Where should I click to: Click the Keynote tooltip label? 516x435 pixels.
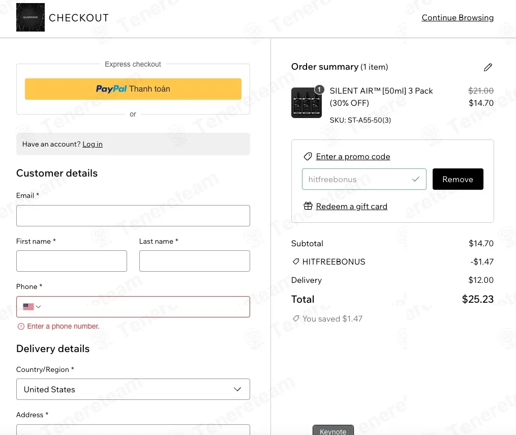pos(332,431)
